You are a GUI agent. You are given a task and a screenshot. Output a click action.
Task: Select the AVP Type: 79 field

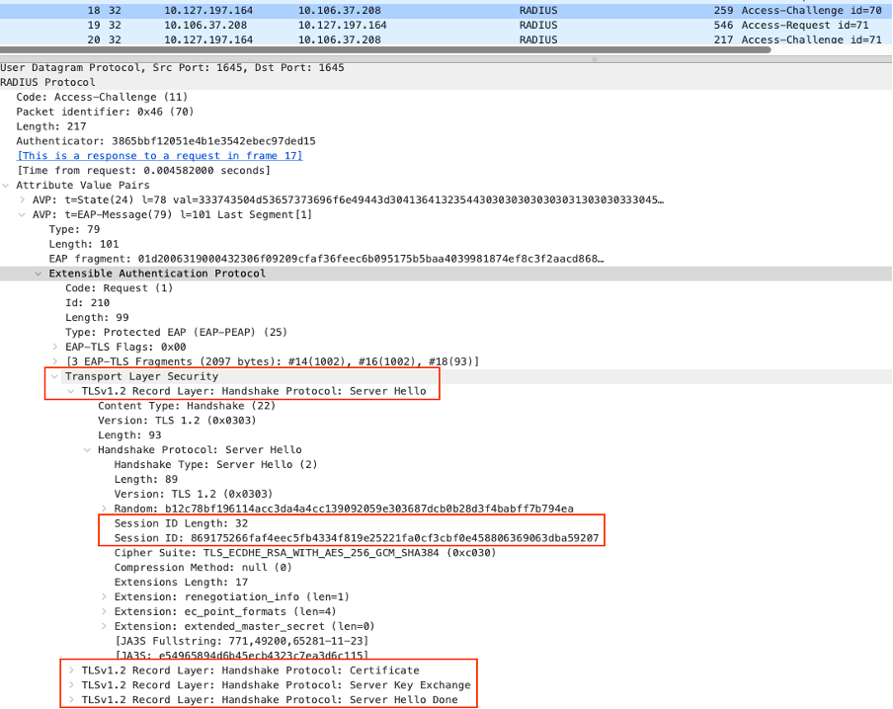tap(75, 229)
